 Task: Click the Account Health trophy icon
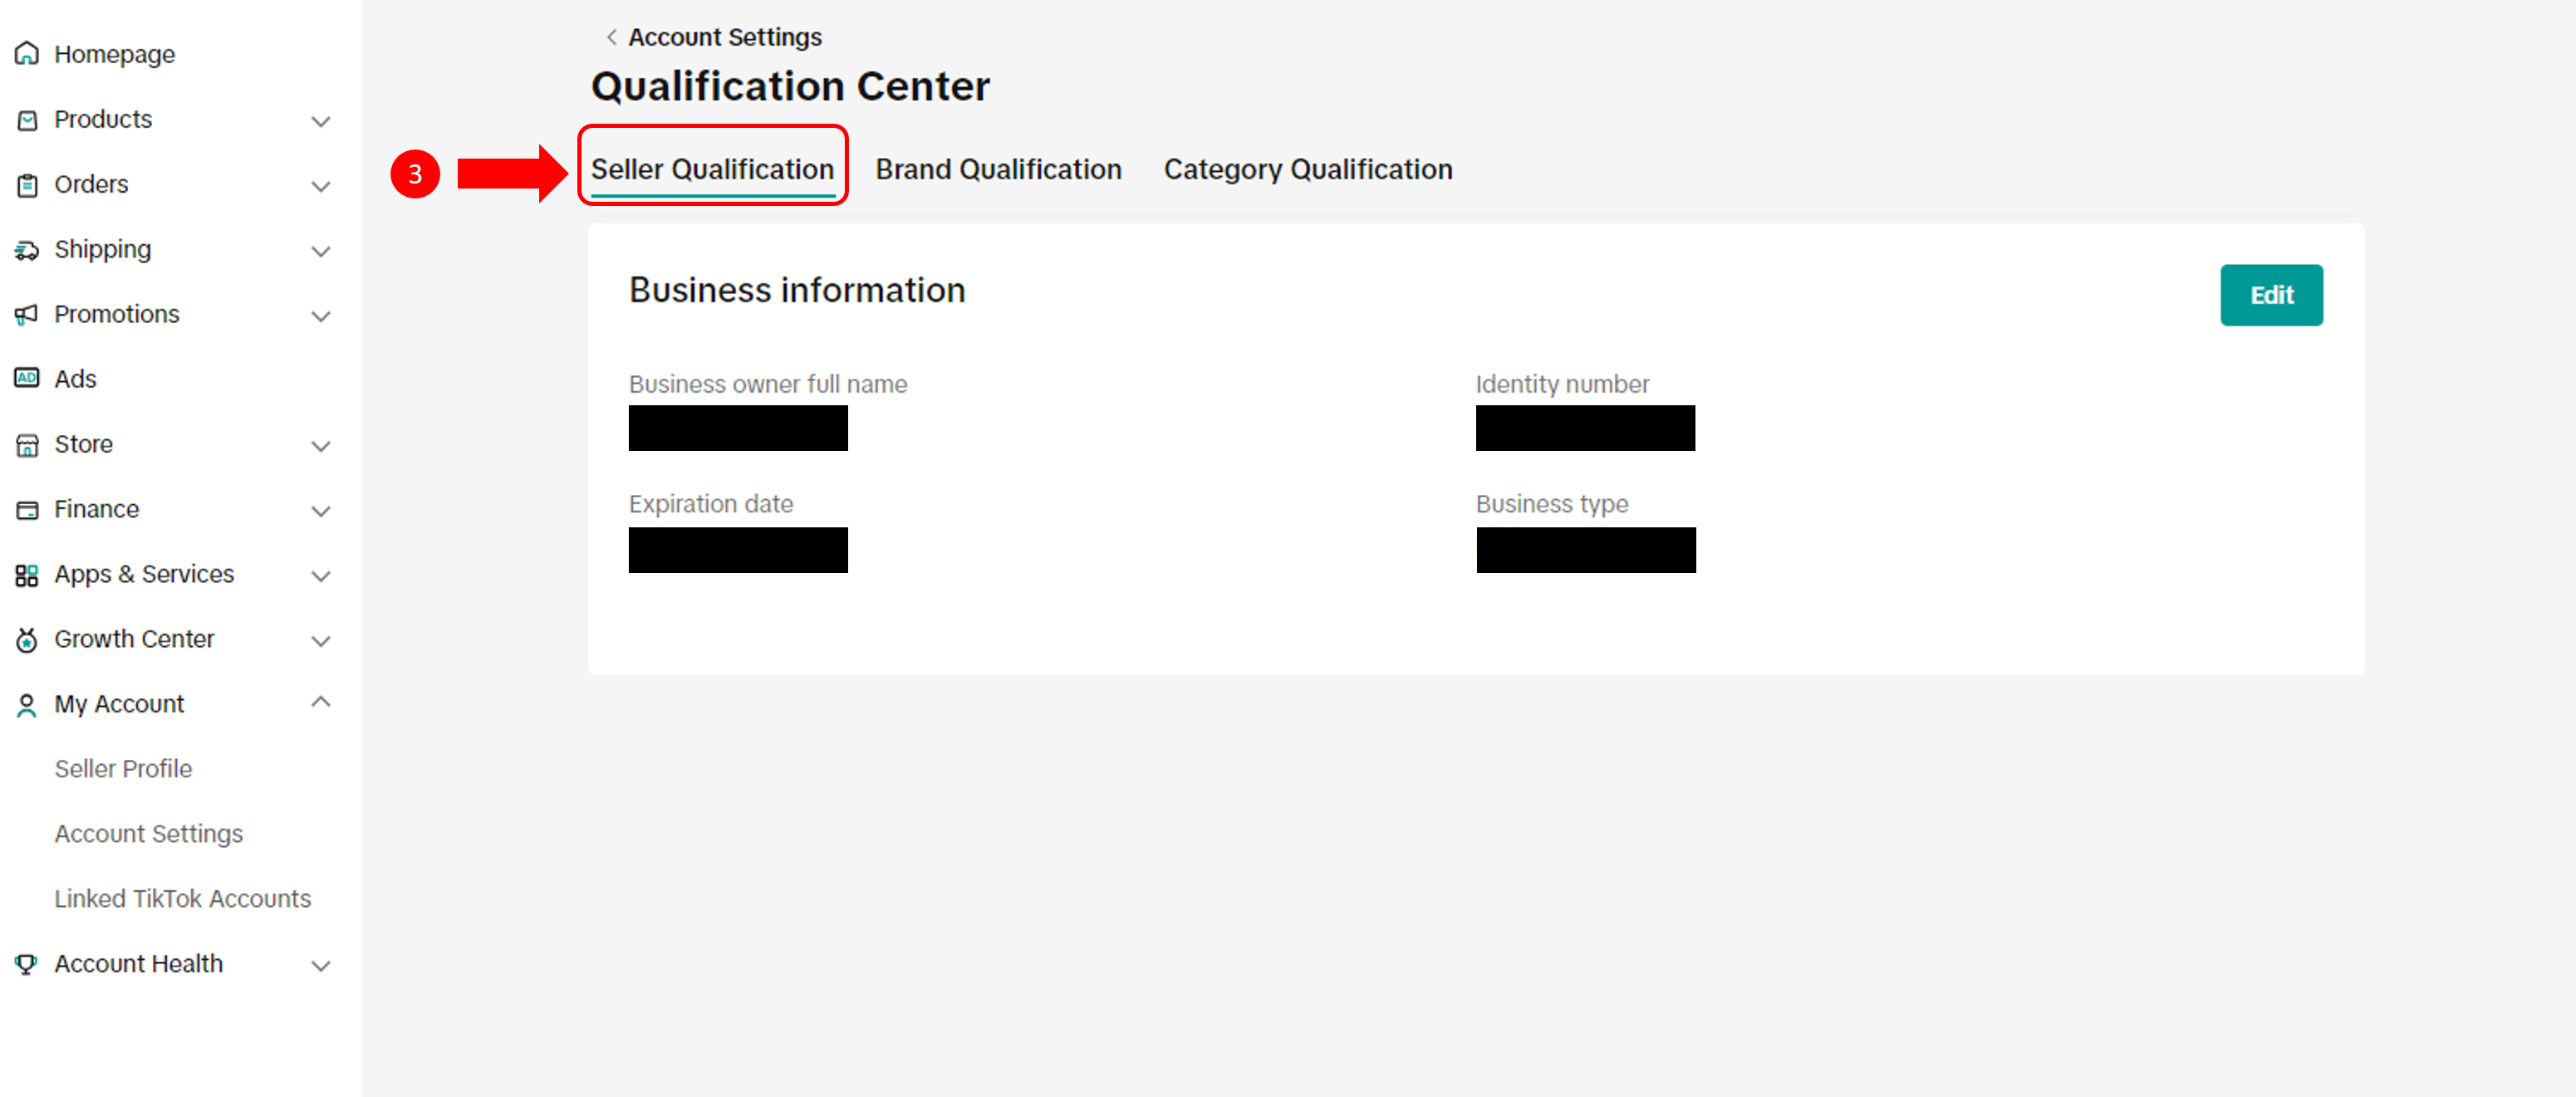pyautogui.click(x=27, y=964)
